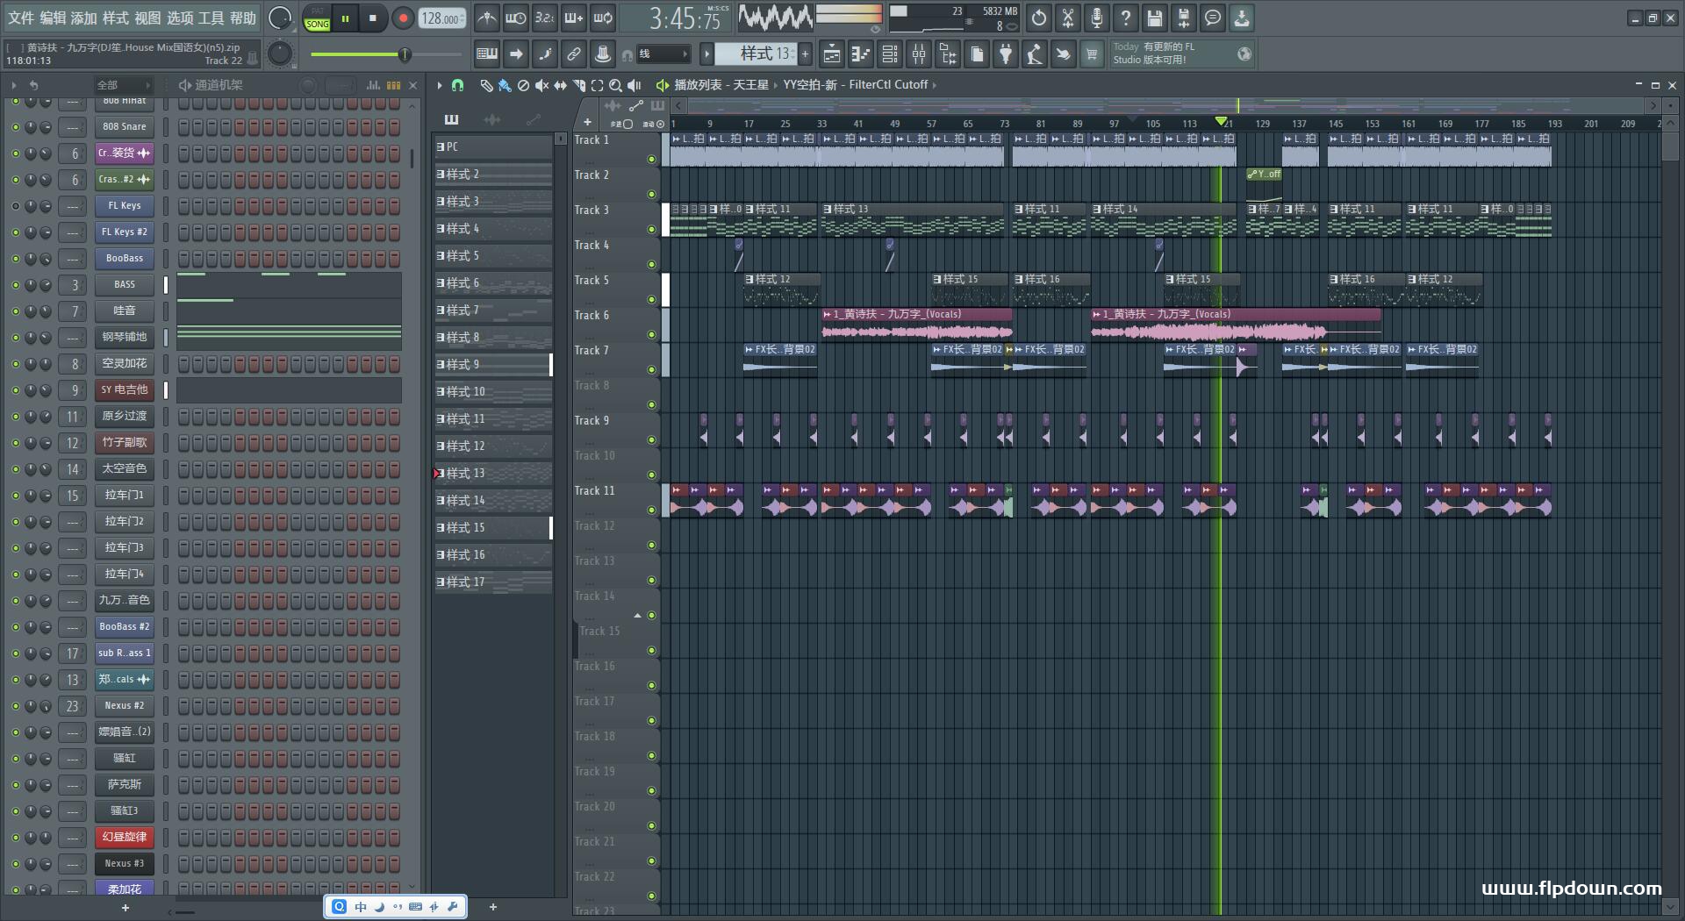The height and width of the screenshot is (921, 1685).
Task: Toggle auto scrolling arrow icon
Action: pyautogui.click(x=516, y=54)
